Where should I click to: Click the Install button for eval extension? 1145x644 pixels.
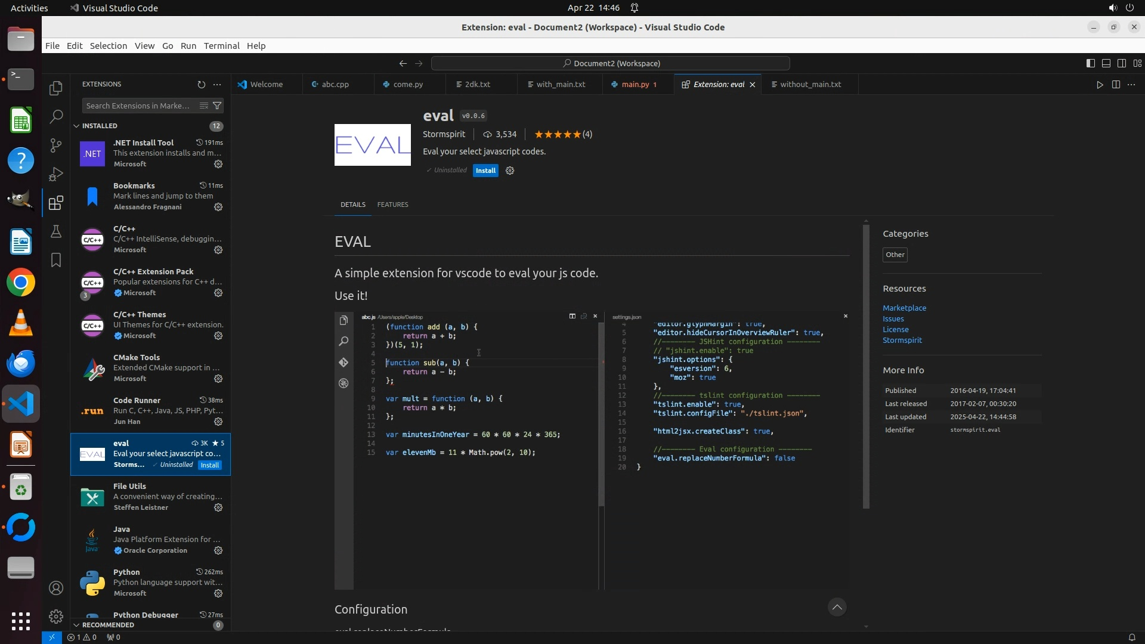485,171
